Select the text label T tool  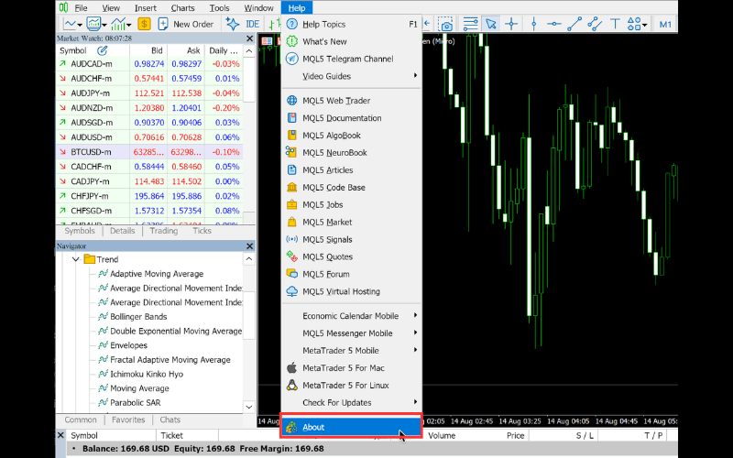pos(615,24)
